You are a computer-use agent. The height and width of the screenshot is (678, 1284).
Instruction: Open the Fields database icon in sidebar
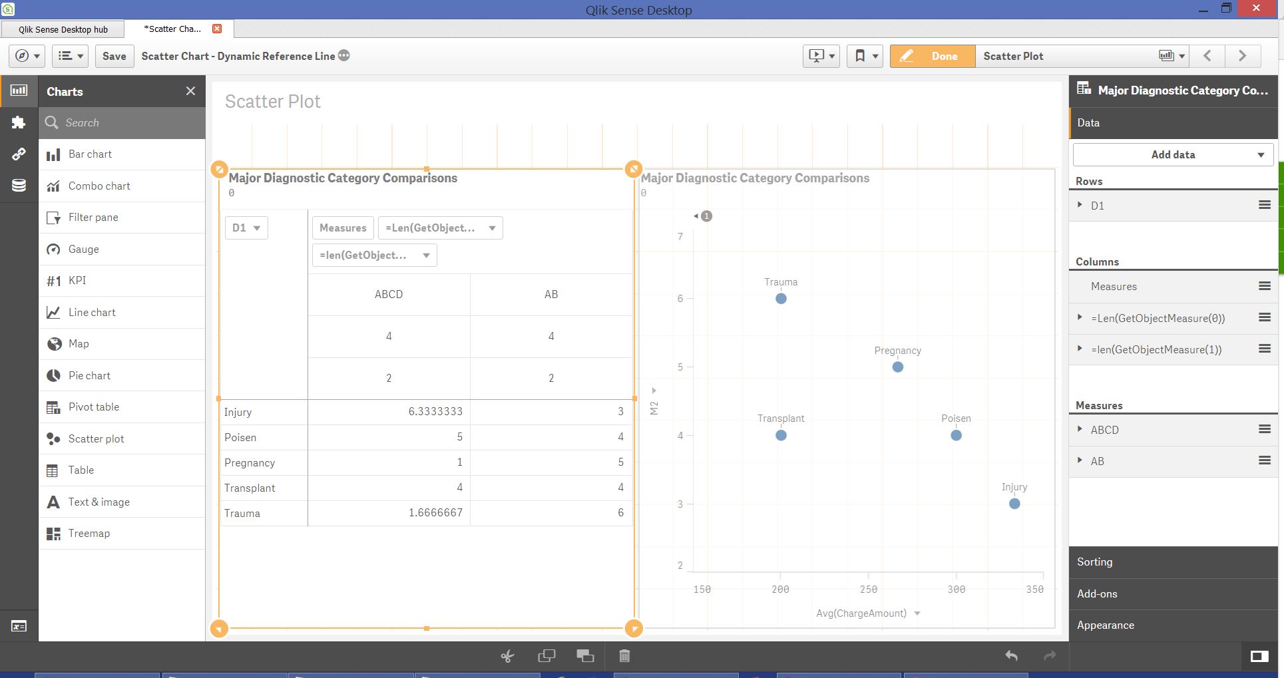19,185
